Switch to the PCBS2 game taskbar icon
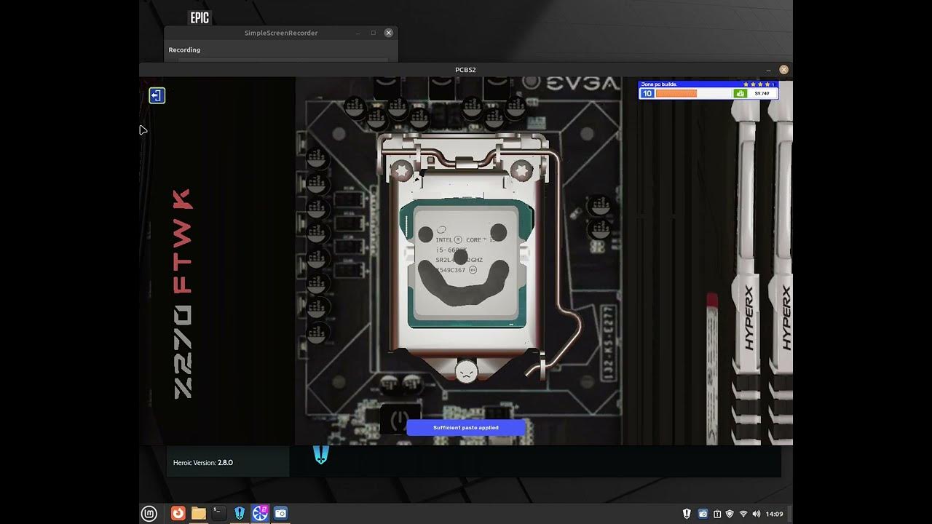932x524 pixels. pyautogui.click(x=260, y=513)
